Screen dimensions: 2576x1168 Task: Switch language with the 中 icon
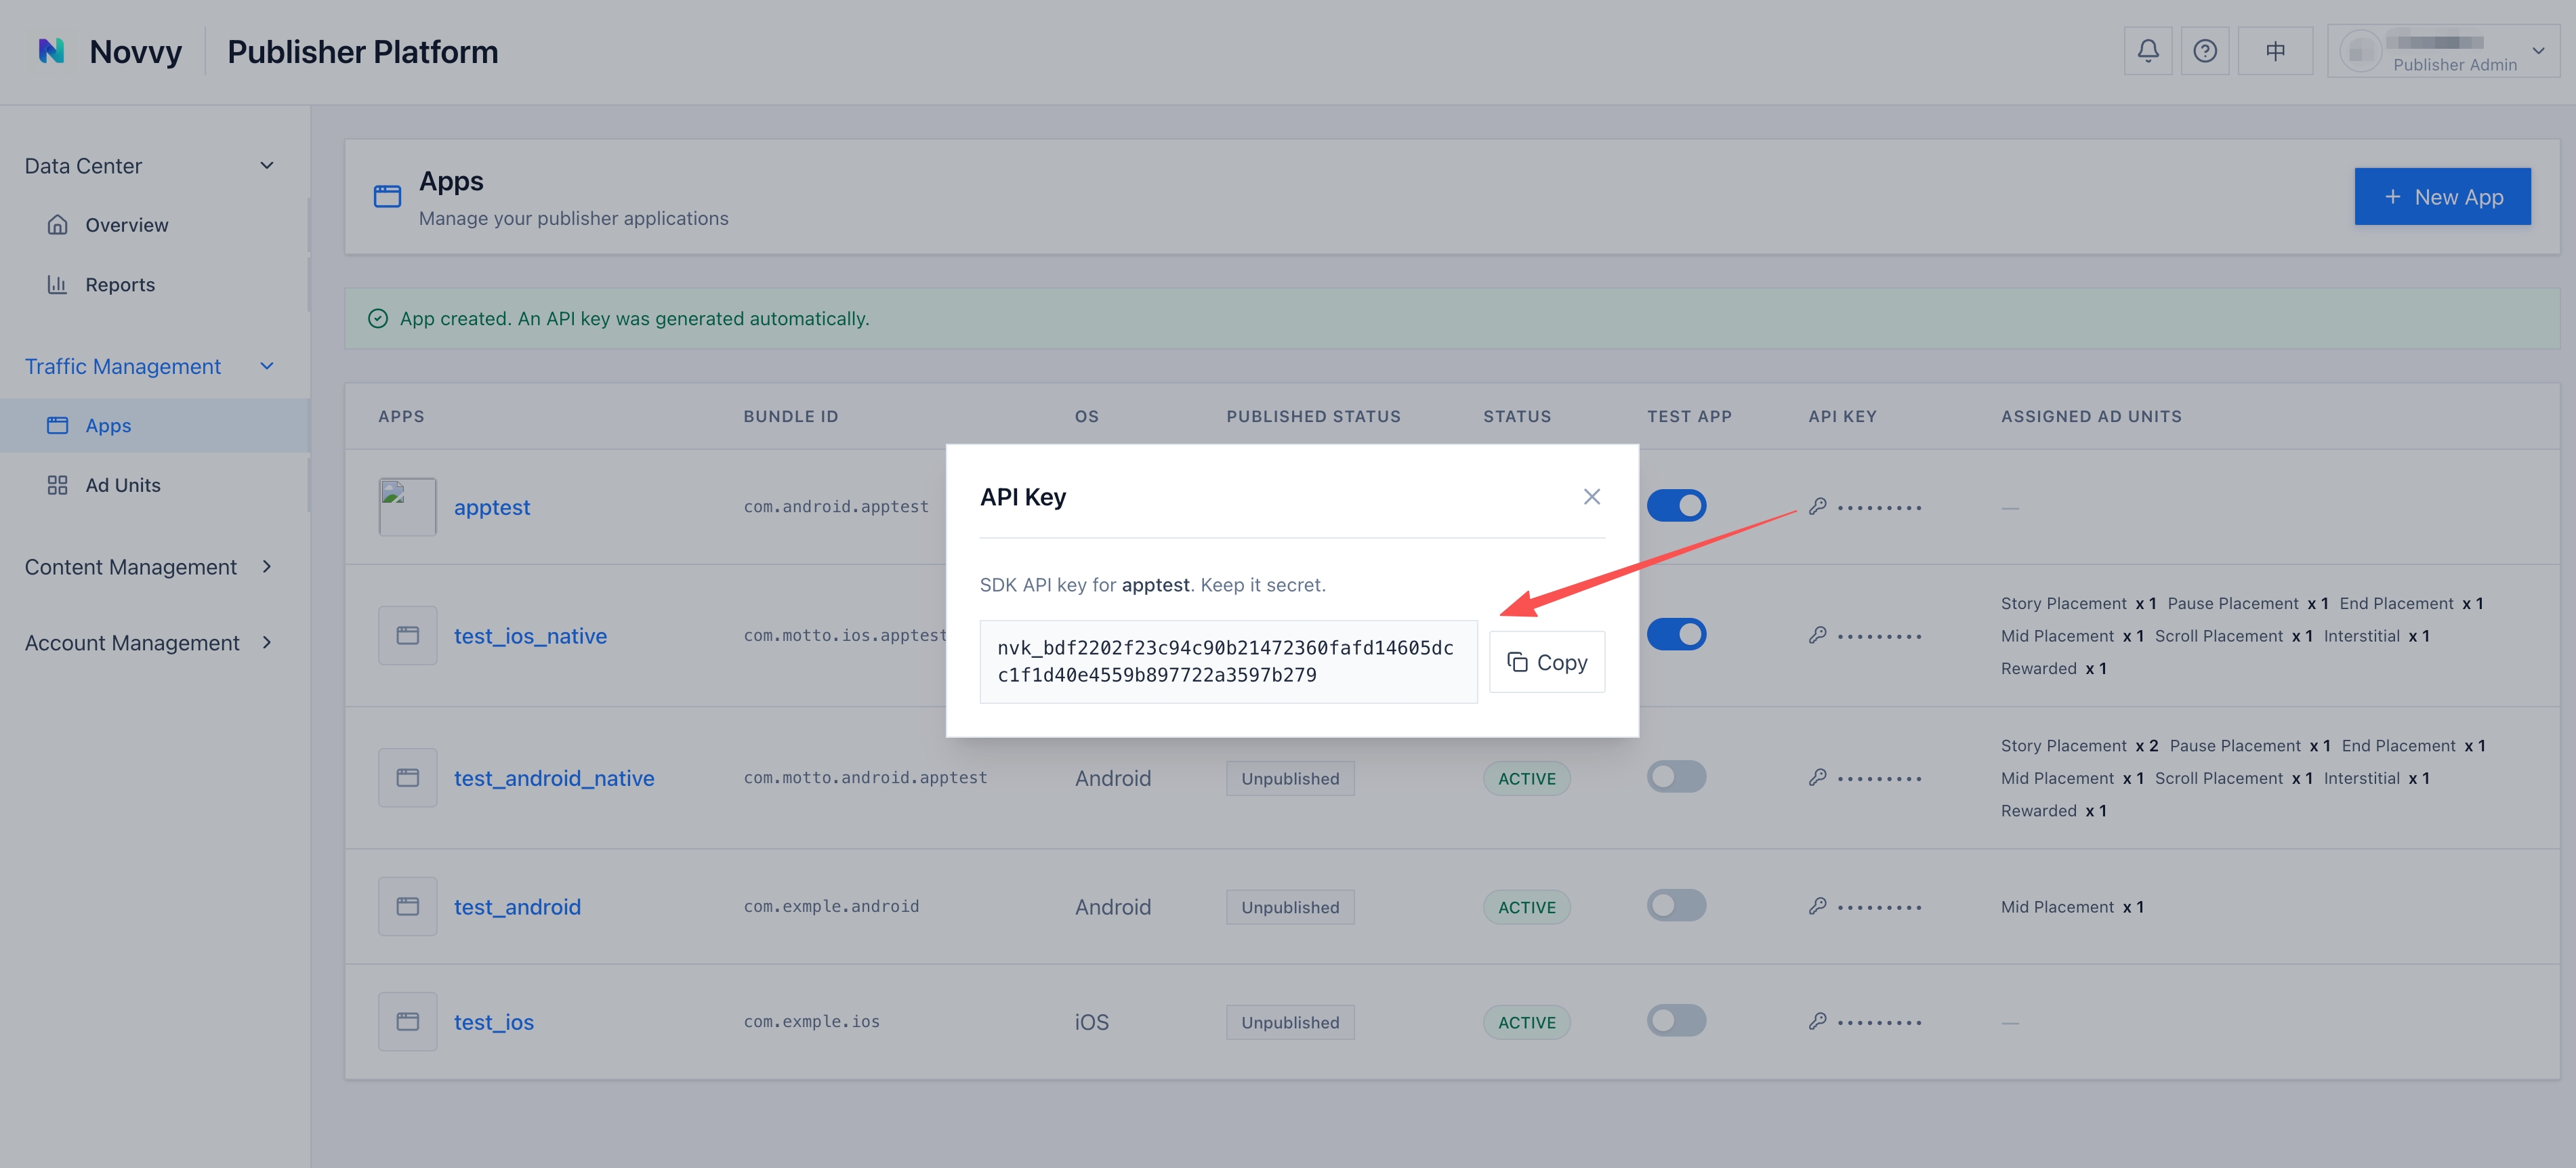coord(2275,51)
